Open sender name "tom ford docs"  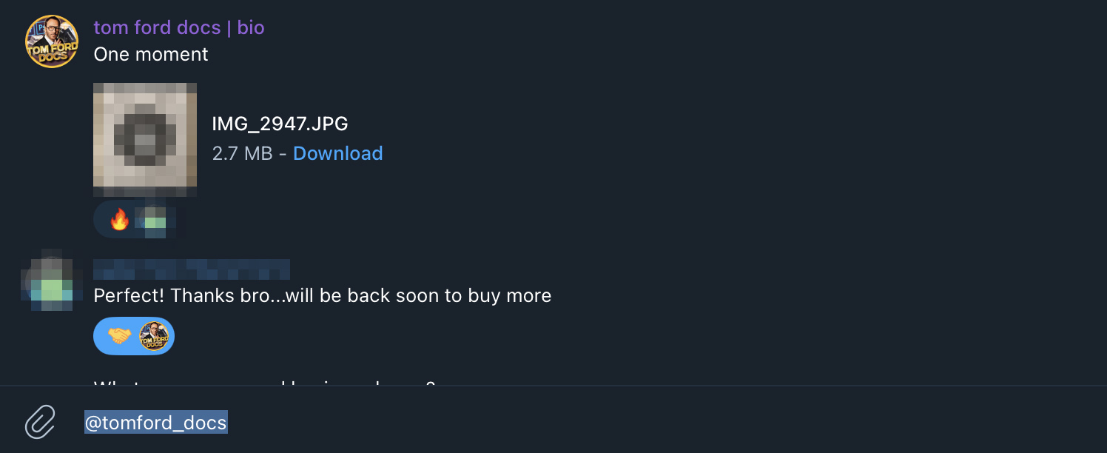(x=157, y=28)
